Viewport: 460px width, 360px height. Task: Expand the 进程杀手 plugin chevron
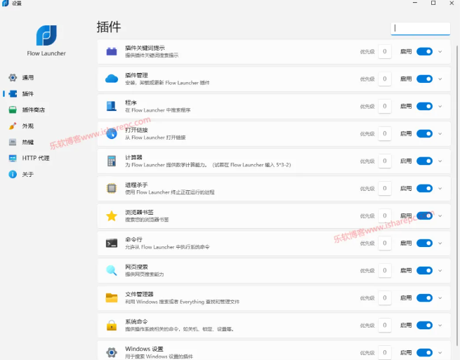(440, 188)
